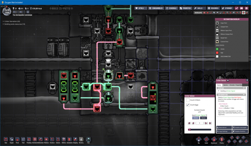Click Disable Autorepair button

click(240, 127)
